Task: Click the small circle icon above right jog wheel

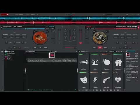Action: click(x=94, y=32)
